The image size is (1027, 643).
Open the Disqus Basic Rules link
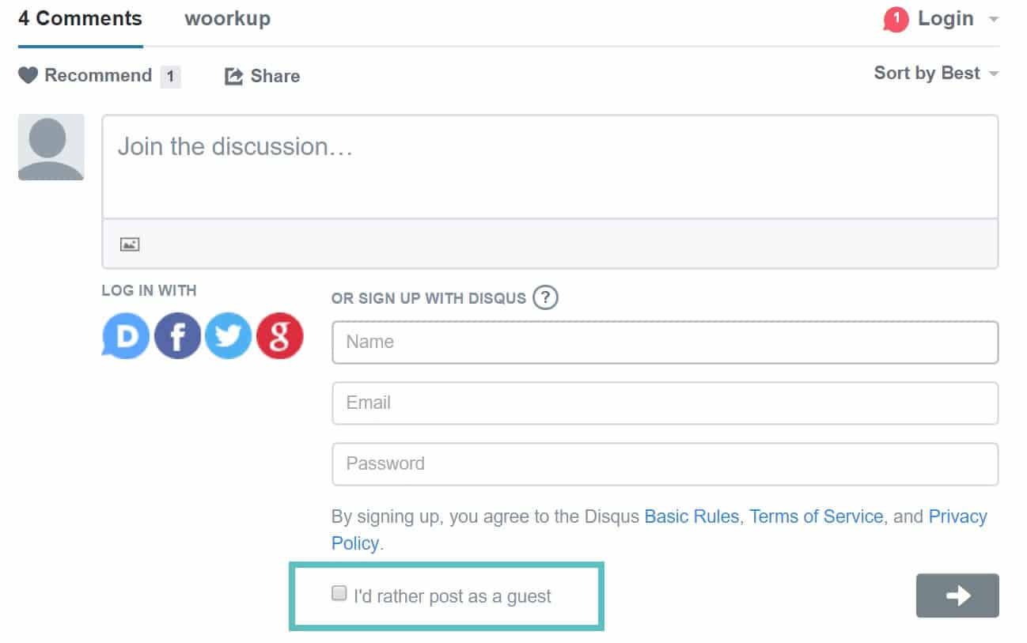click(x=690, y=516)
